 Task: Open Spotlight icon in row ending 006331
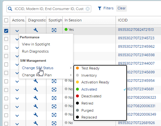(54, 107)
